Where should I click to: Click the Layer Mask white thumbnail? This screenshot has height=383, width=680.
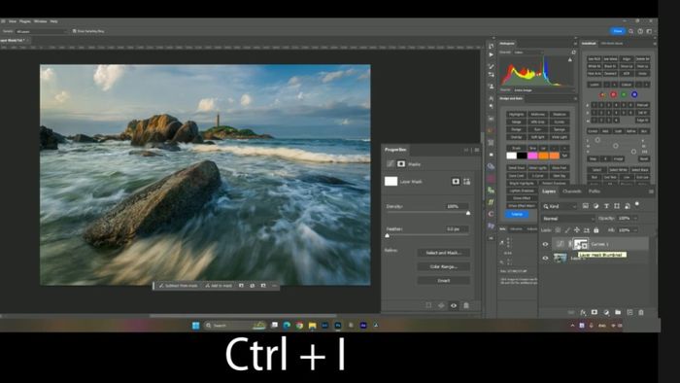(x=391, y=182)
